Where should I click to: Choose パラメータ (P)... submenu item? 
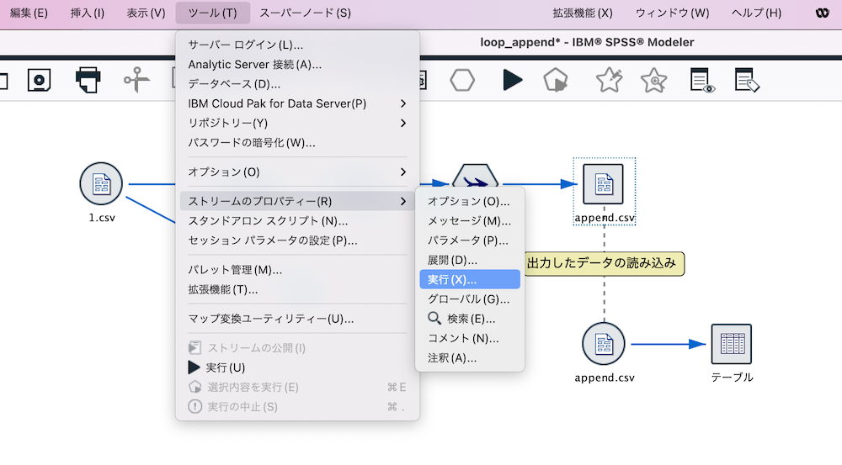(470, 240)
